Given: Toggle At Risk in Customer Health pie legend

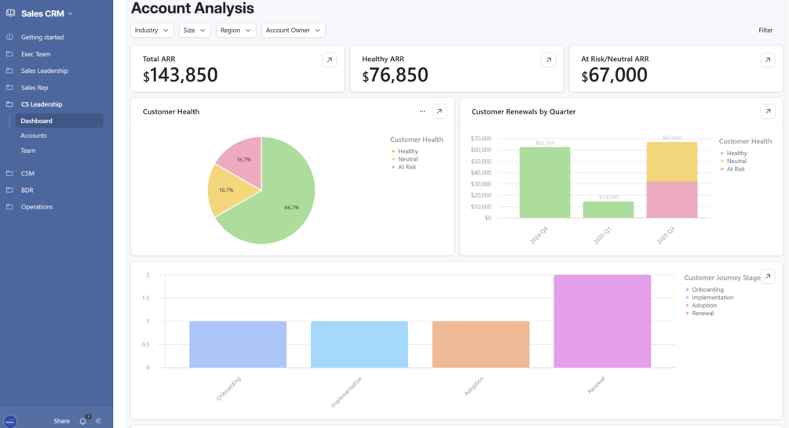Looking at the screenshot, I should (404, 167).
